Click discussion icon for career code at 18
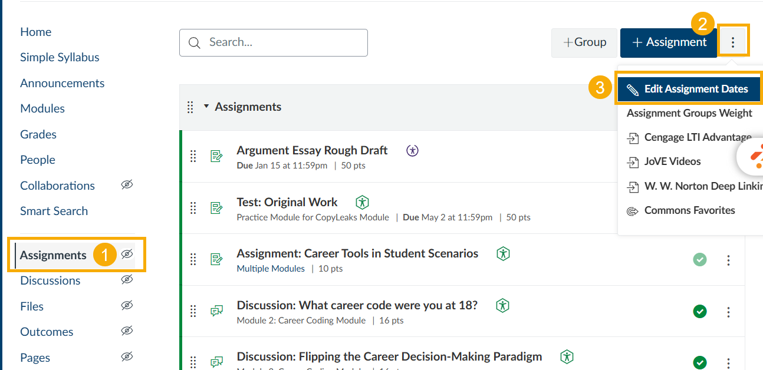The image size is (763, 370). pos(216,311)
